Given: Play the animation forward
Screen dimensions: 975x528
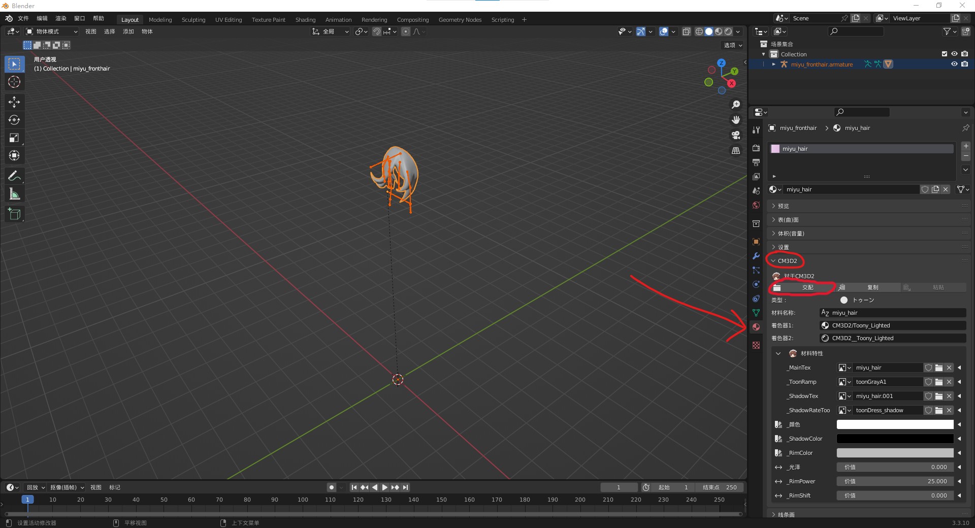Looking at the screenshot, I should (384, 487).
